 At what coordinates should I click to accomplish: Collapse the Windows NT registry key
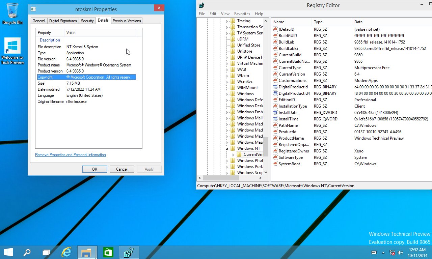point(227,149)
